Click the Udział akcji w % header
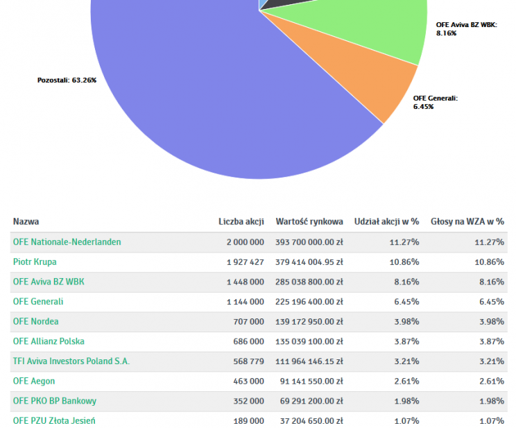Viewport: 516px width, 428px height. click(386, 222)
